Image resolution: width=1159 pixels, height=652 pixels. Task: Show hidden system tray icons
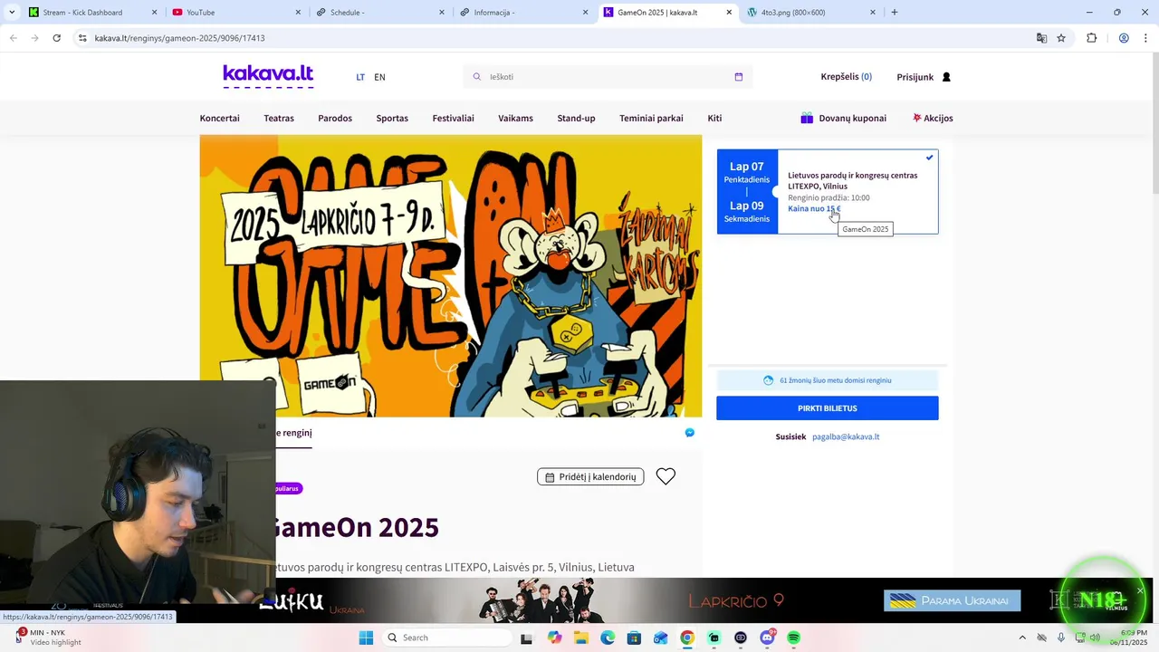click(1022, 638)
